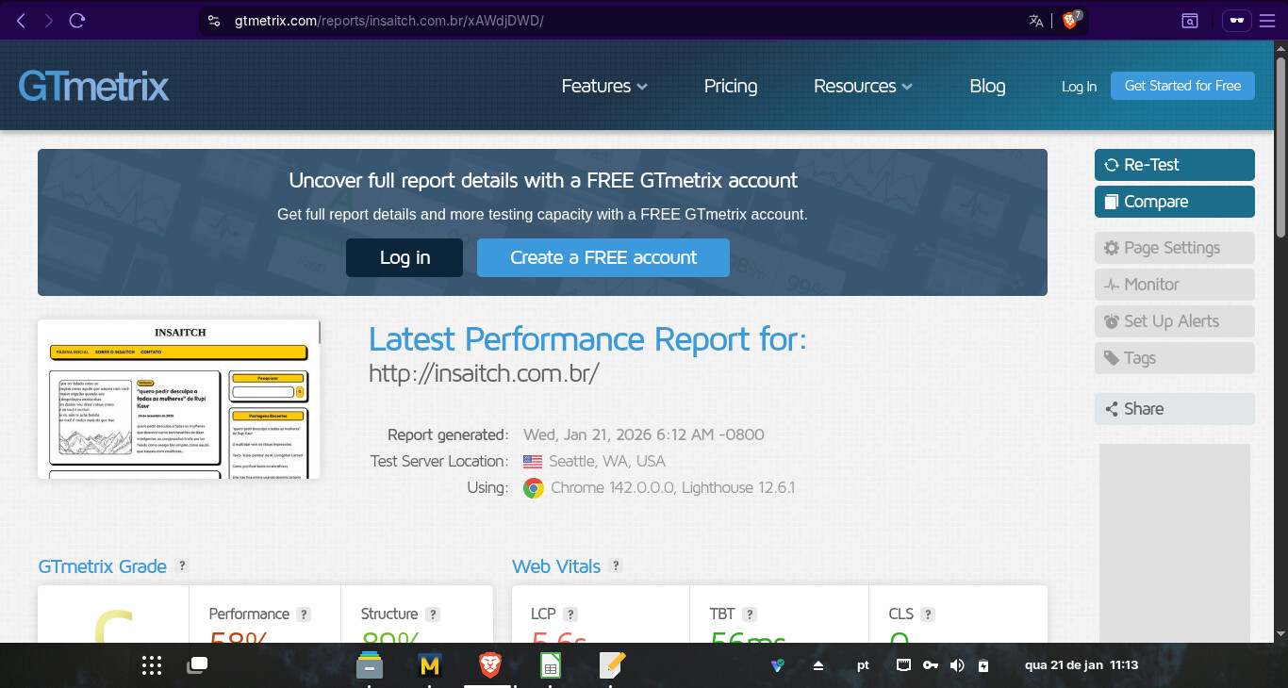The image size is (1288, 688).
Task: Open LibreOffice Calc from the taskbar
Action: pyautogui.click(x=551, y=666)
